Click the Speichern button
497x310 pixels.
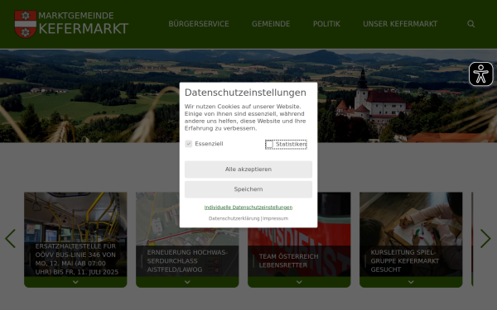point(248,189)
